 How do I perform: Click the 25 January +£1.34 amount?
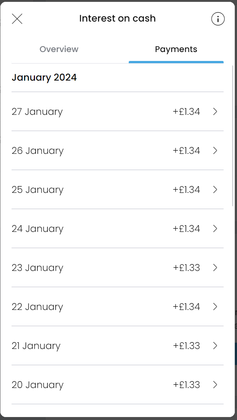point(186,190)
